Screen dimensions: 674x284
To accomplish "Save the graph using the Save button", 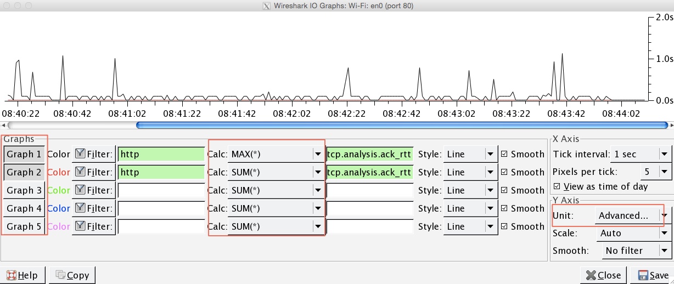I will click(653, 275).
